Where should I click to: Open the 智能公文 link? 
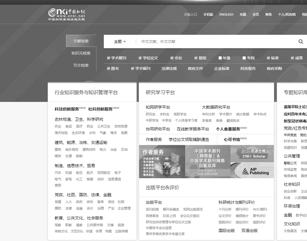tap(290, 163)
